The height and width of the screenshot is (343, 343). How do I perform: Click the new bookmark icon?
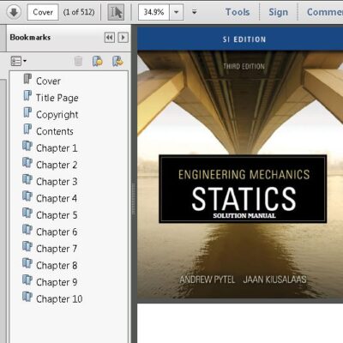coord(98,61)
